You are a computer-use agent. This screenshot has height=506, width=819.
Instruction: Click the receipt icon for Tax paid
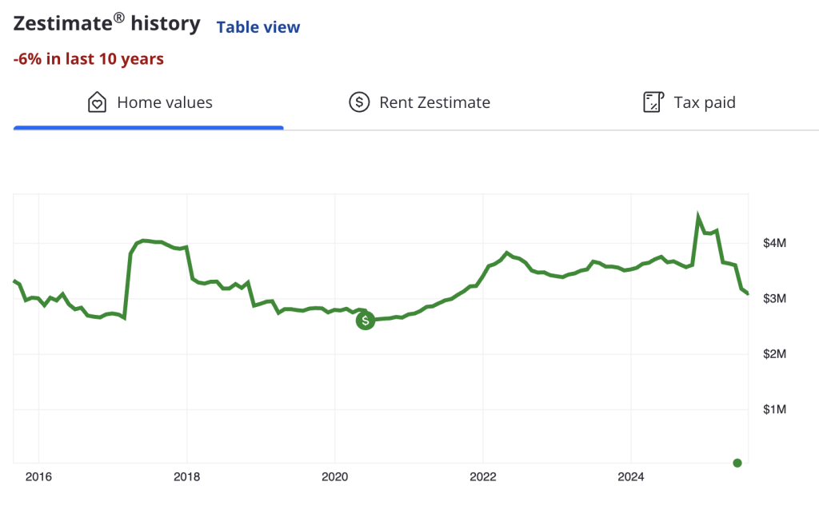pos(654,102)
